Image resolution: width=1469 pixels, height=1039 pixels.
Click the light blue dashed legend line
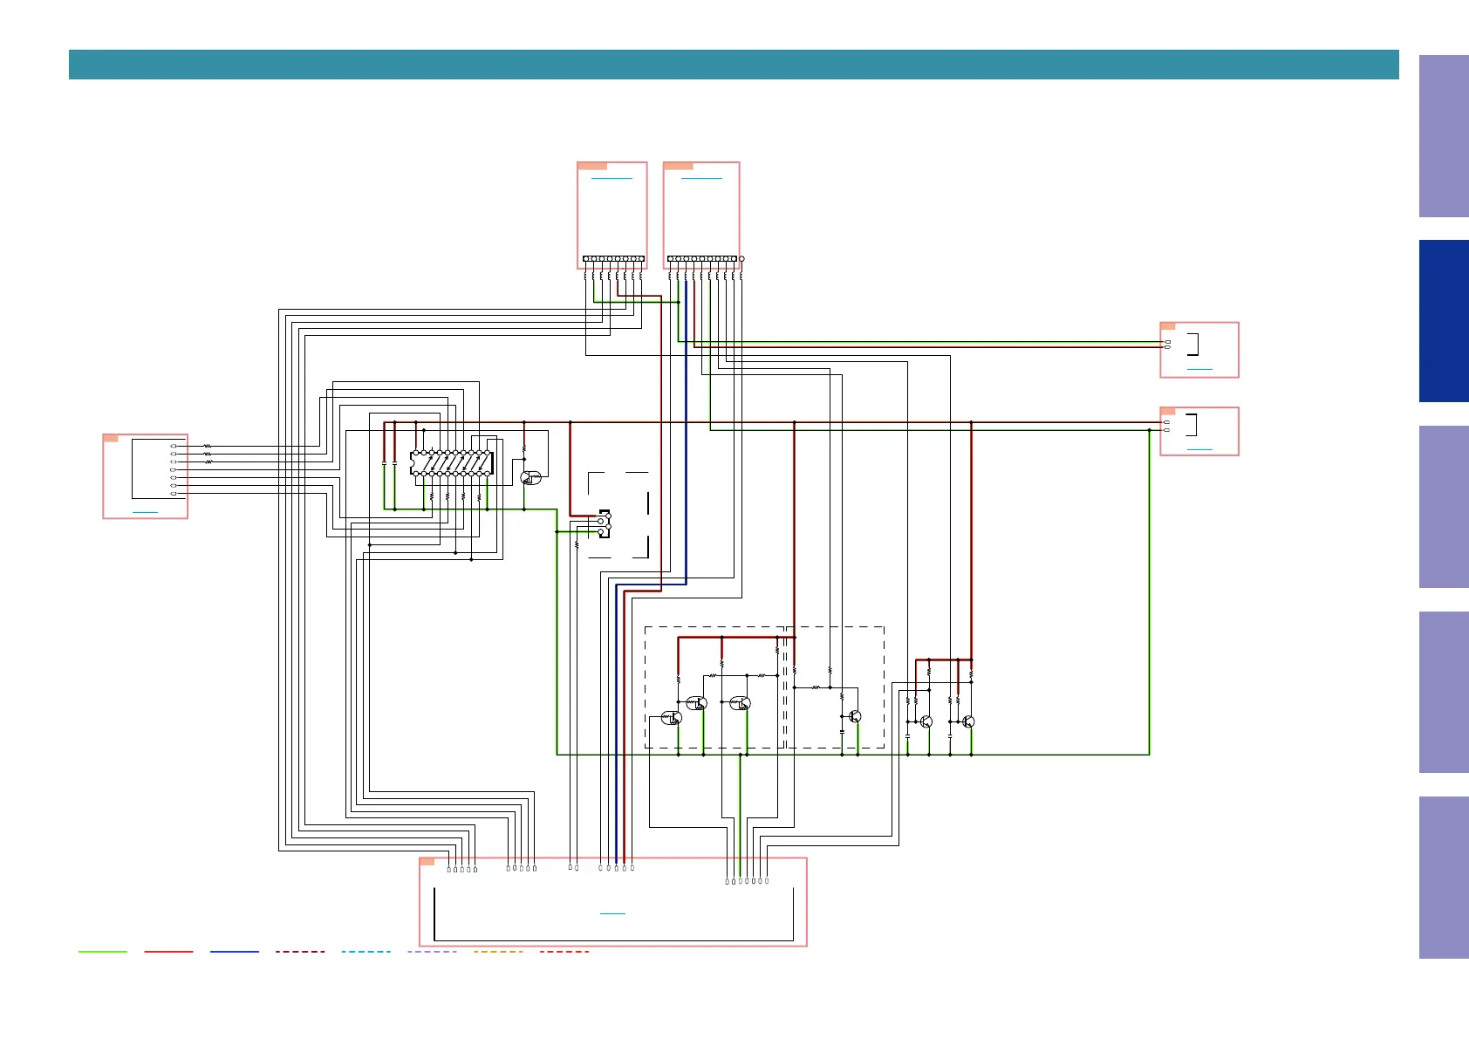coord(366,952)
